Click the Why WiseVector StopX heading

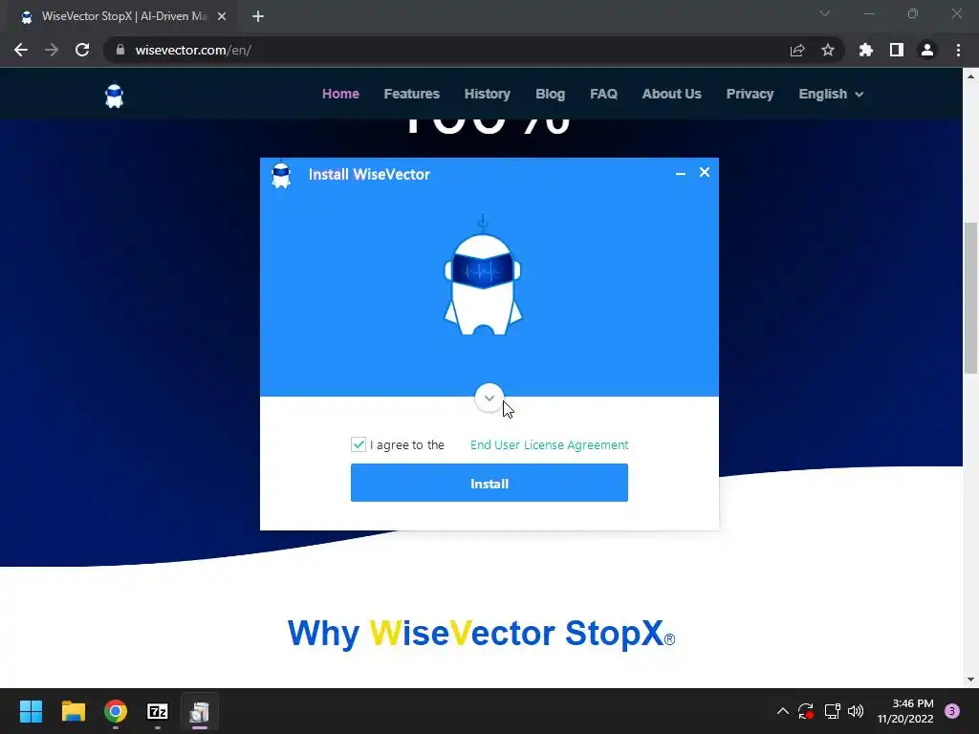(x=481, y=633)
